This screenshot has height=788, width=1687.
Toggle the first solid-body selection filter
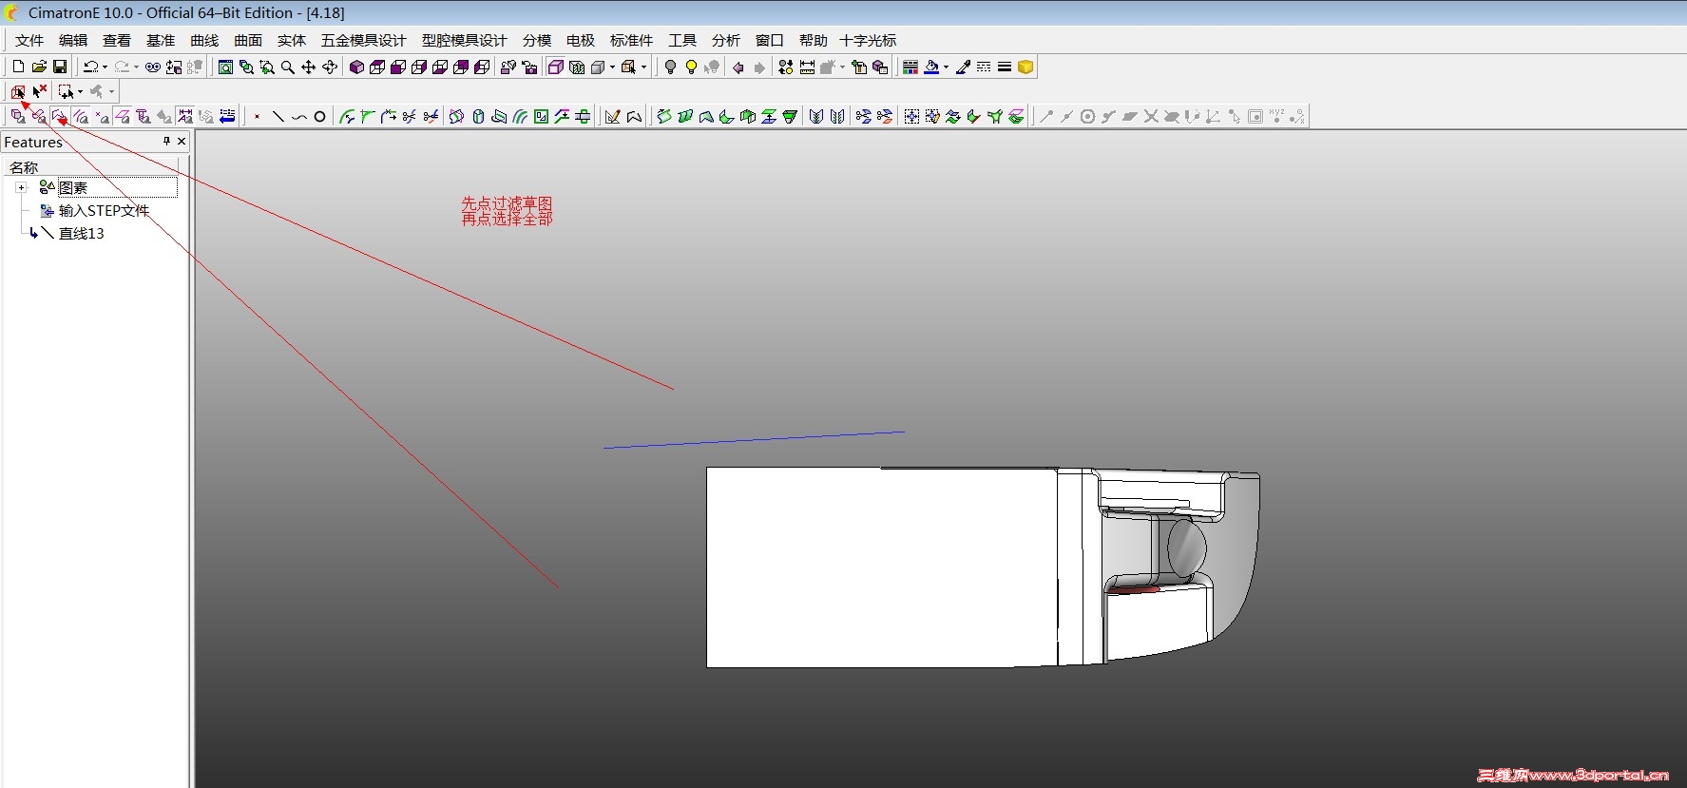18,117
